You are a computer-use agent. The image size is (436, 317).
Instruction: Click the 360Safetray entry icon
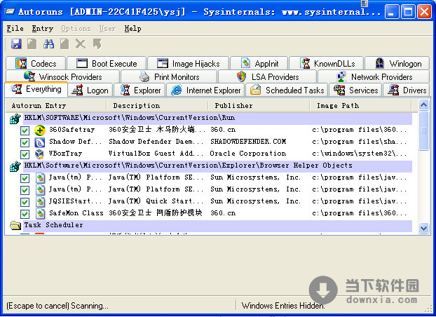[x=40, y=130]
